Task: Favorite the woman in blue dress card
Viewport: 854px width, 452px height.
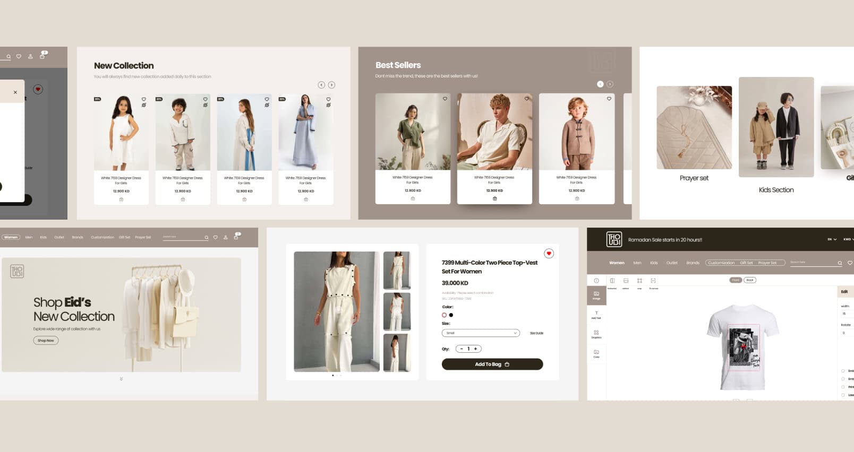Action: pos(328,99)
